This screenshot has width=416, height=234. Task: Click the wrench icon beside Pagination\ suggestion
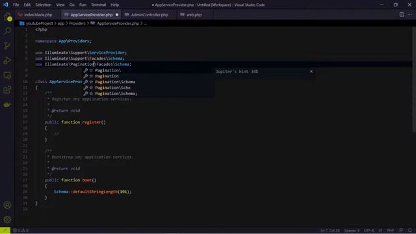pyautogui.click(x=85, y=70)
